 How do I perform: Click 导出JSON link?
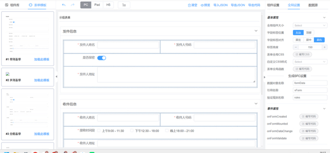[238, 5]
